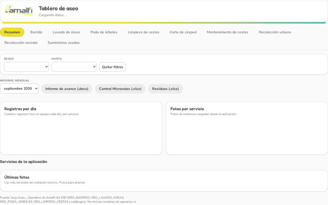The width and height of the screenshot is (328, 205).
Task: View the Recolección veredal tab
Action: 21,43
